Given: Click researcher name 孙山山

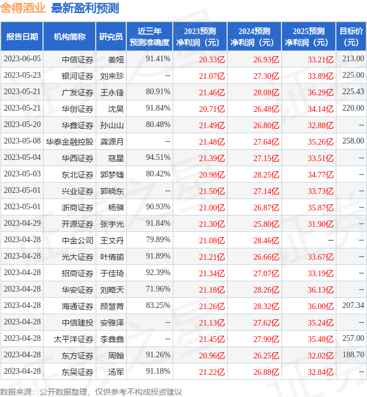Looking at the screenshot, I should click(x=112, y=125).
